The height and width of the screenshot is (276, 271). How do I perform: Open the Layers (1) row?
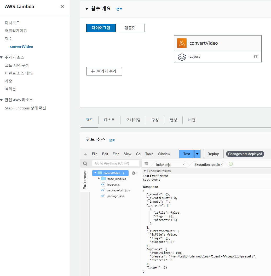[218, 56]
